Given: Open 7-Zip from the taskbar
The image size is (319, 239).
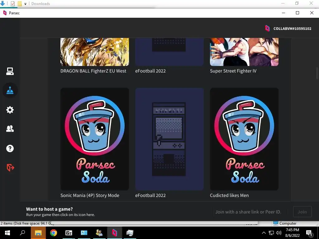Looking at the screenshot, I should (69, 233).
